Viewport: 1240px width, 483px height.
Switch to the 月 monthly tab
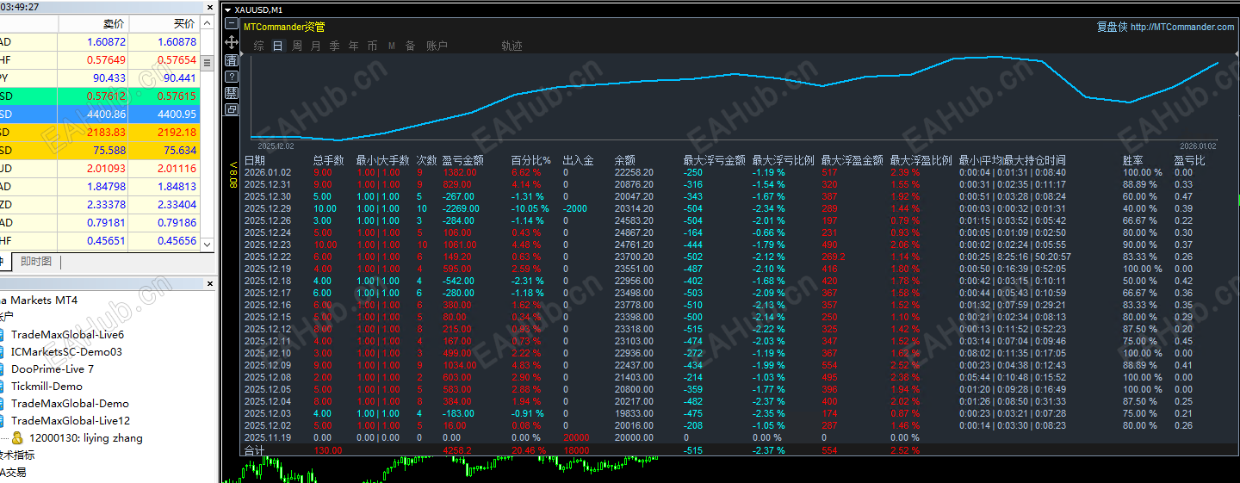pyautogui.click(x=316, y=46)
